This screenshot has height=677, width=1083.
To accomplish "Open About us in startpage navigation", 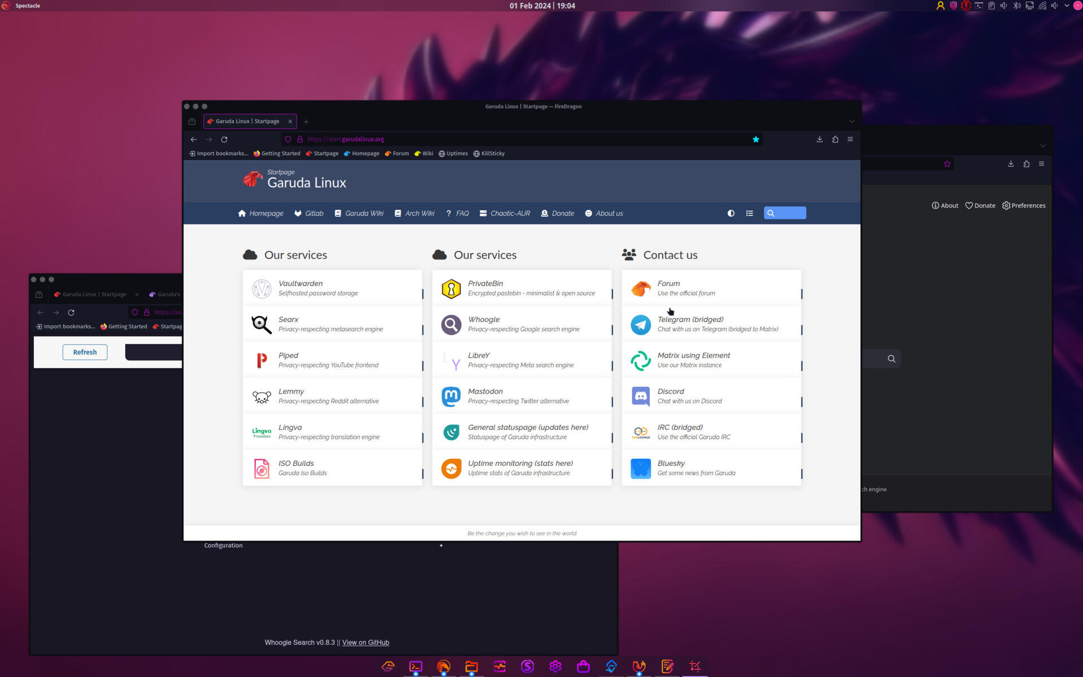I will pyautogui.click(x=604, y=213).
